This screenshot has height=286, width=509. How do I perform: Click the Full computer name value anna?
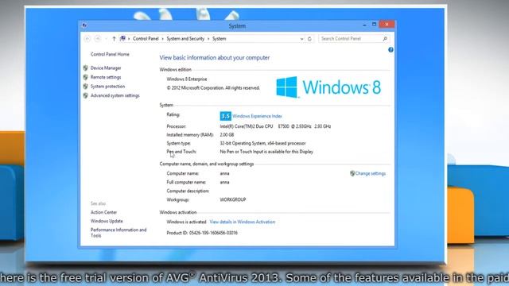coord(224,182)
